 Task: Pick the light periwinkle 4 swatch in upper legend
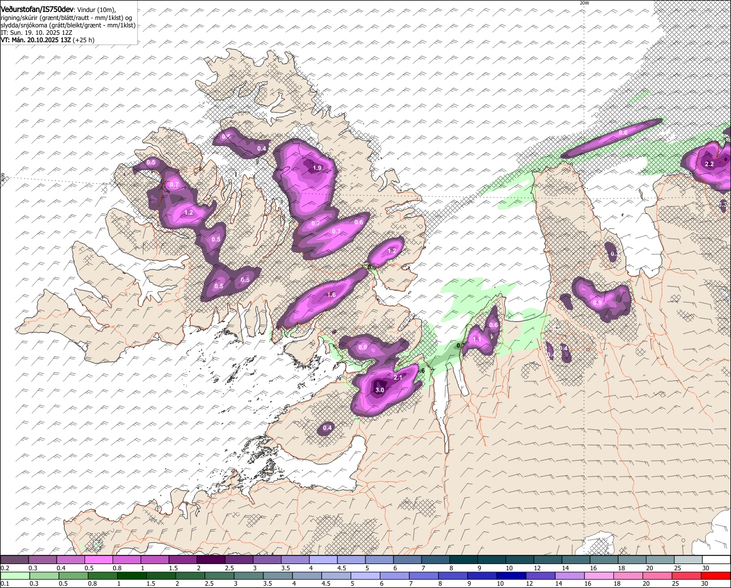(x=323, y=559)
